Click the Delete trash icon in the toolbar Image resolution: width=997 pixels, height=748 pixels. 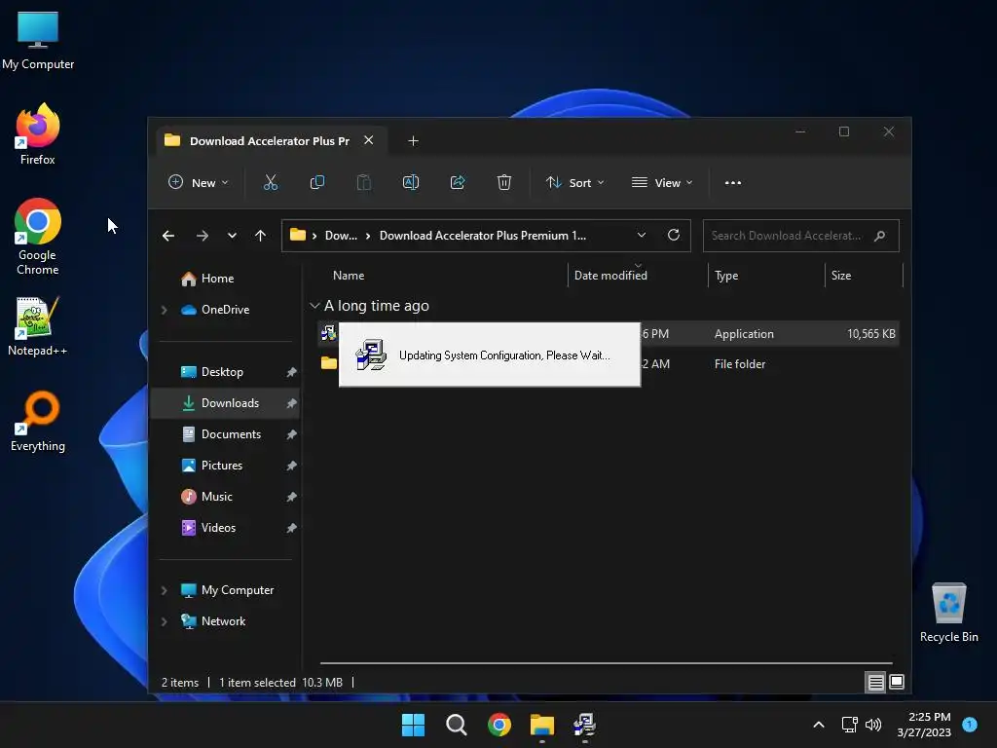click(504, 182)
